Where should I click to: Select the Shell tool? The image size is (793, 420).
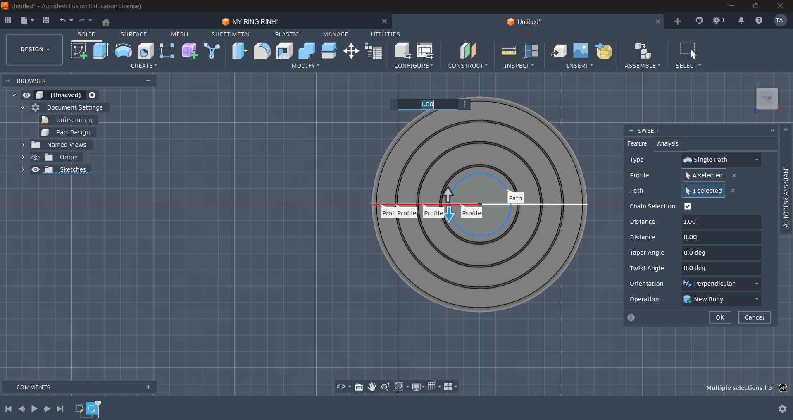[284, 51]
